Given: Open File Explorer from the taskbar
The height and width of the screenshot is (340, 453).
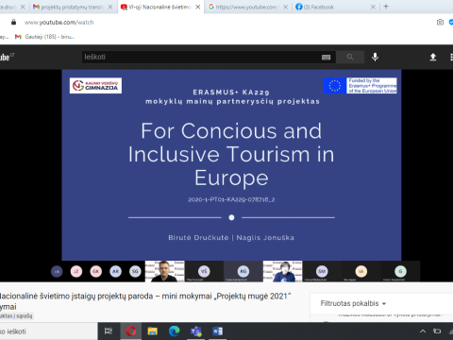Looking at the screenshot, I should [x=153, y=331].
